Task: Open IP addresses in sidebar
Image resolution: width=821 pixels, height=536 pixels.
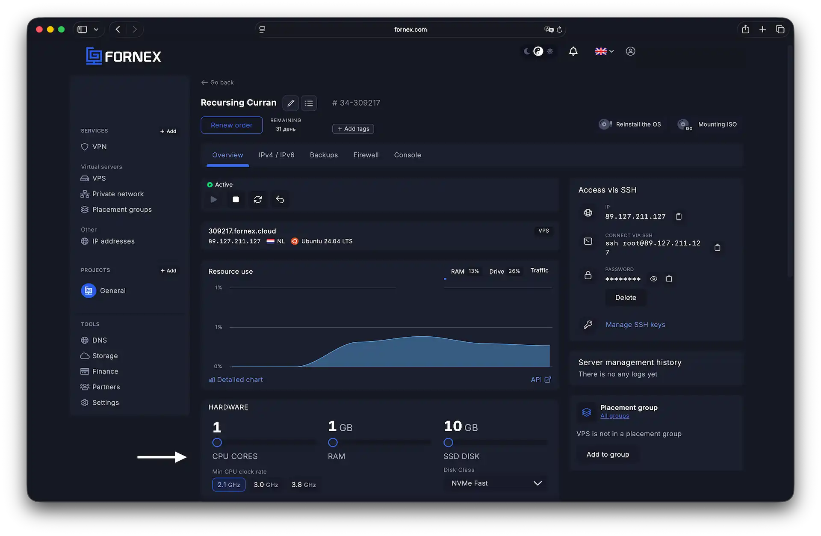Action: coord(108,241)
